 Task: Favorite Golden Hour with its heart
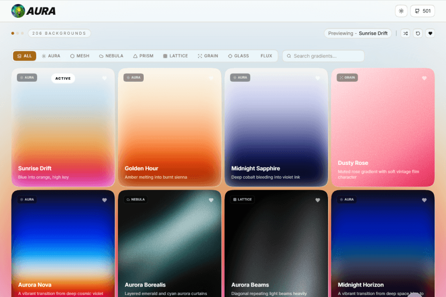click(x=211, y=78)
